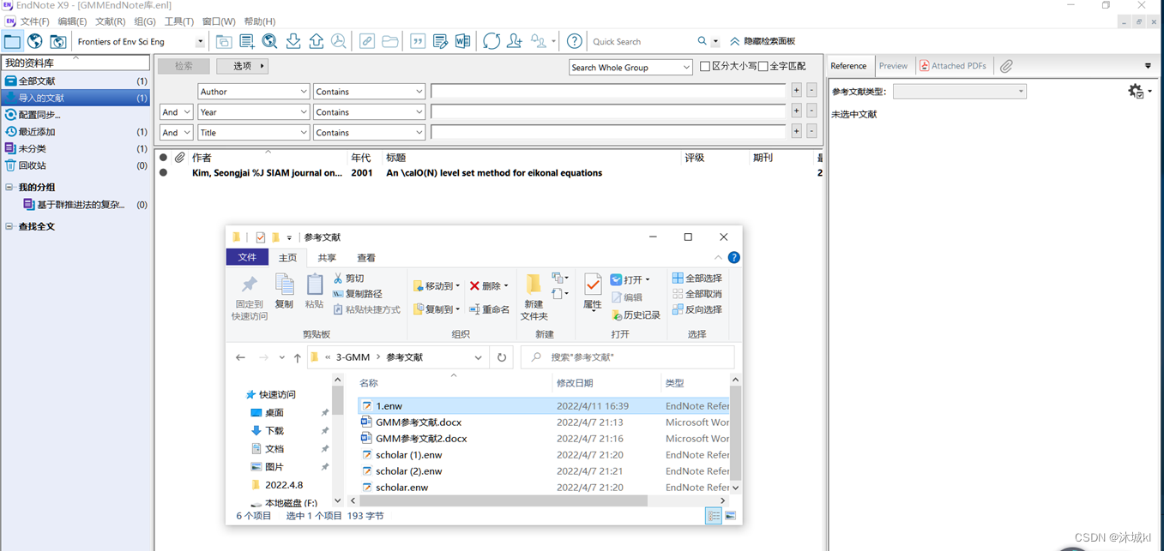This screenshot has height=551, width=1164.
Task: Open the layout gear icon in reference panel
Action: click(1137, 91)
